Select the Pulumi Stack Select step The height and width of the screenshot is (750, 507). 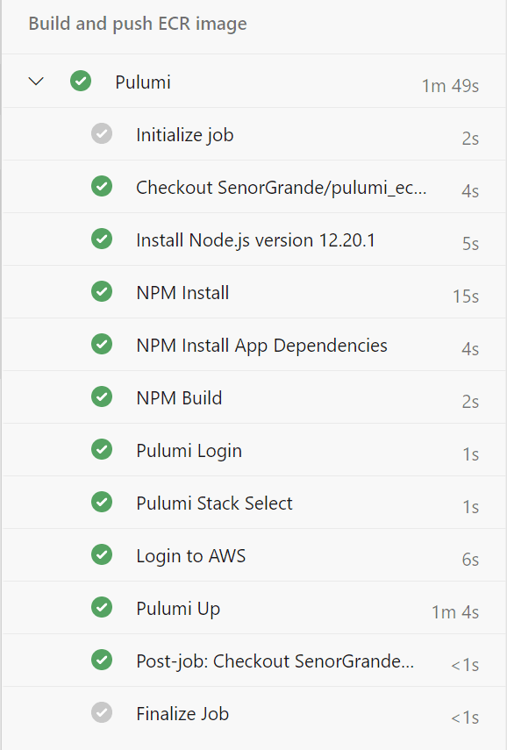pyautogui.click(x=254, y=503)
